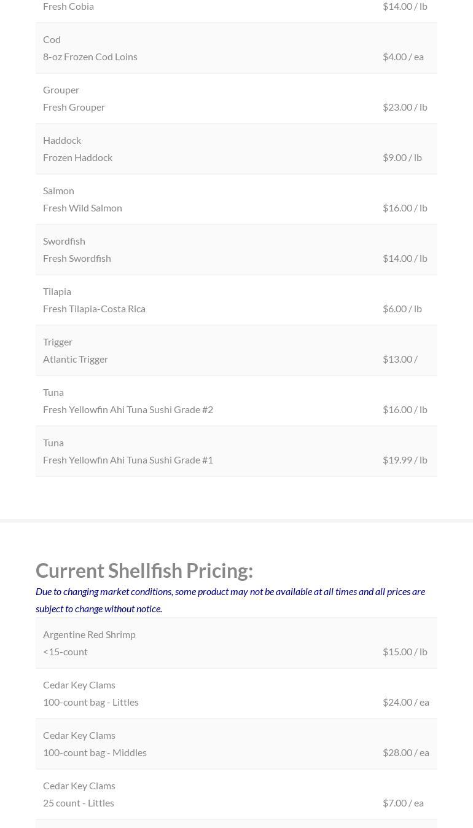The width and height of the screenshot is (473, 828).
Task: Select Fresh Tilapia-Costa Rica entry
Action: click(x=94, y=309)
